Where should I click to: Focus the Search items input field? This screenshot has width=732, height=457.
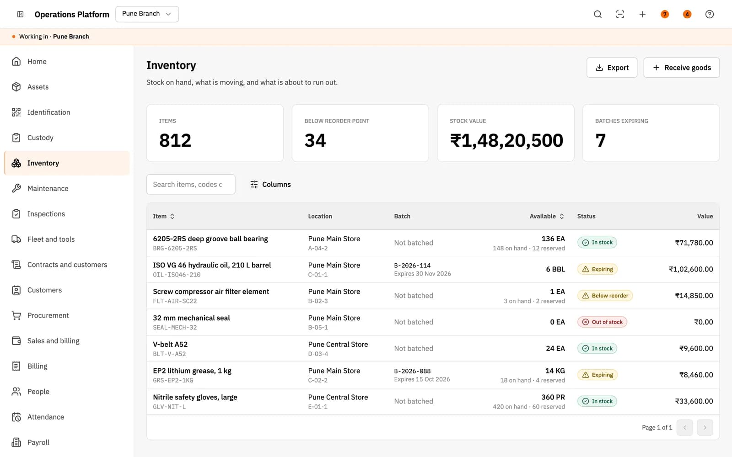point(191,184)
